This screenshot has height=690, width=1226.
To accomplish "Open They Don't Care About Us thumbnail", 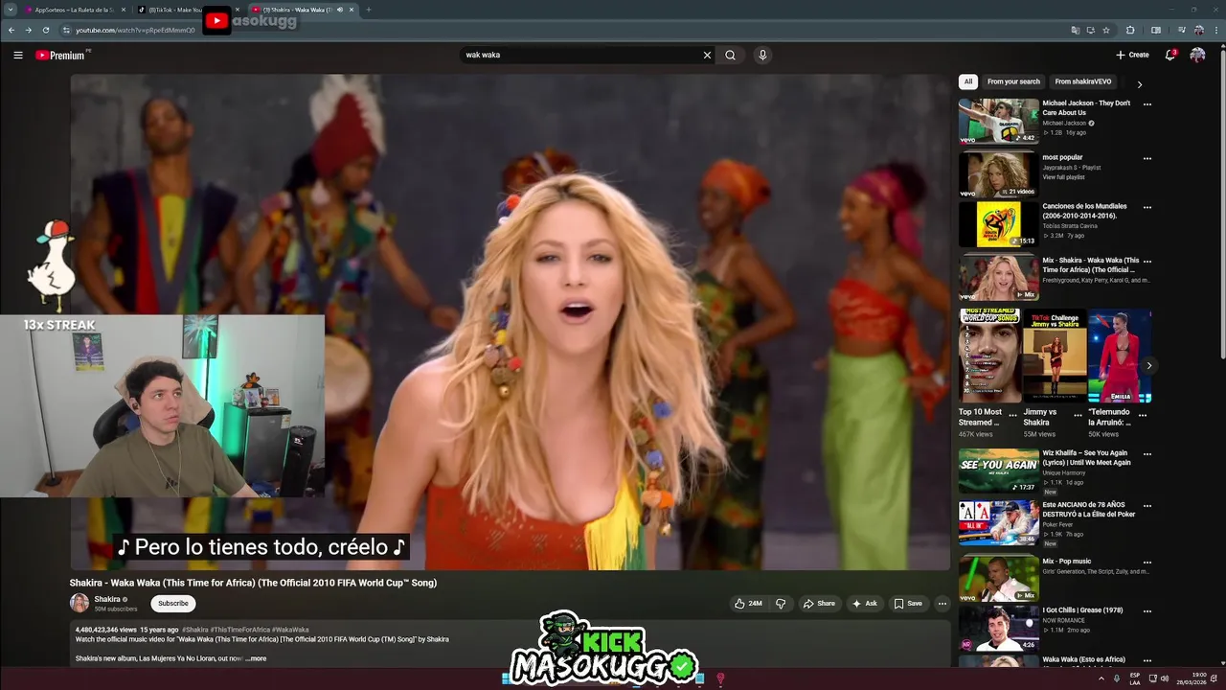I will click(999, 122).
